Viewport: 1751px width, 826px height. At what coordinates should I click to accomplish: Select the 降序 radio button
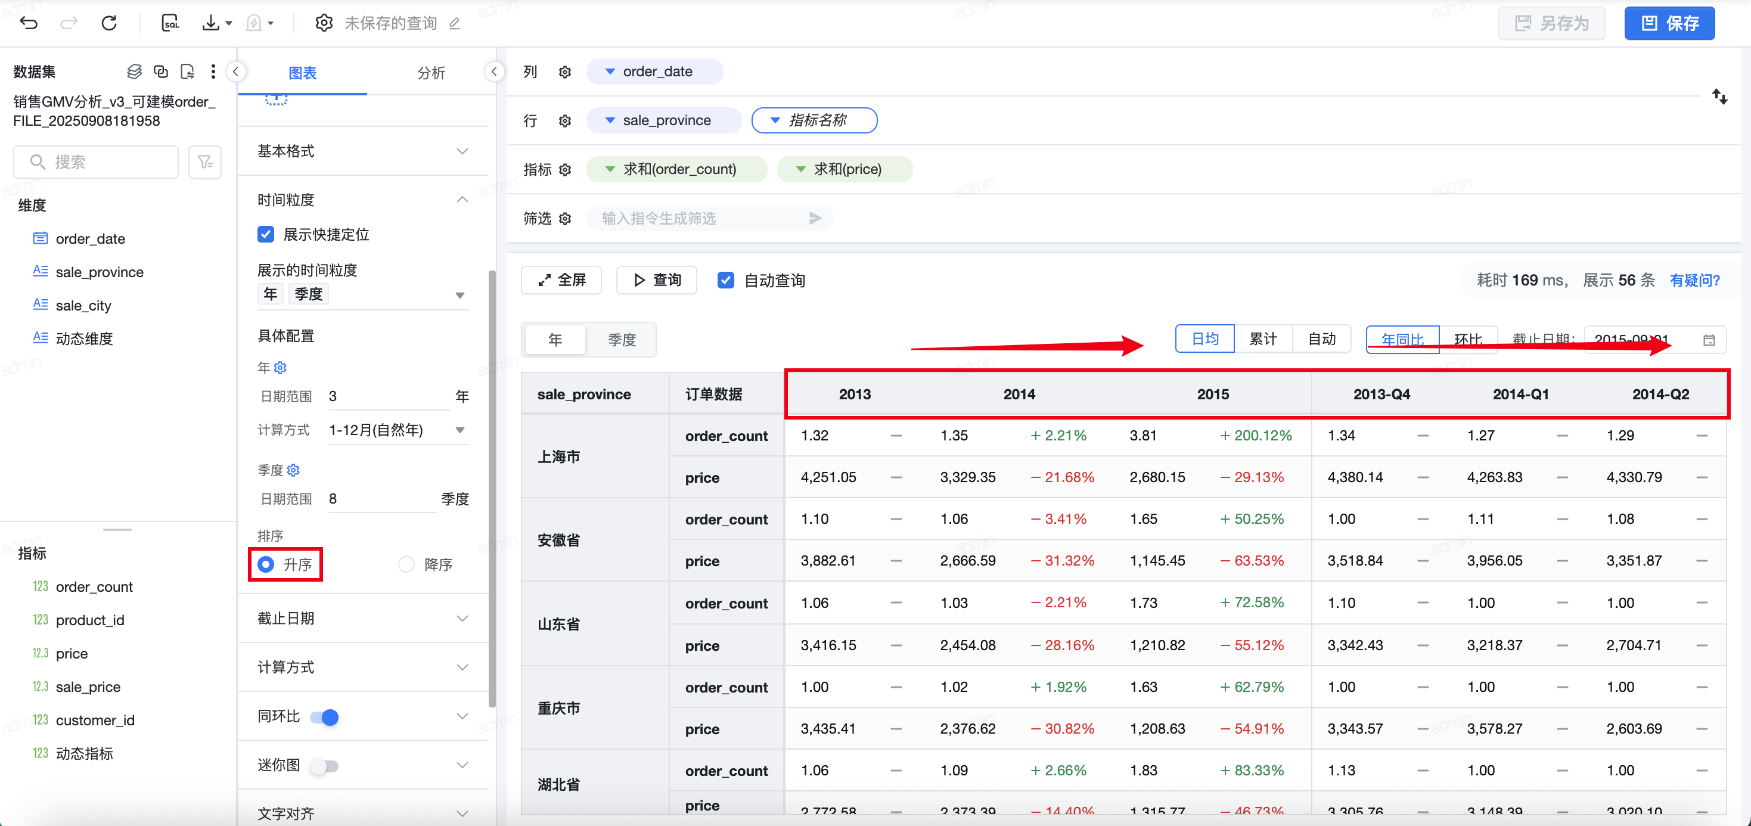tap(406, 564)
